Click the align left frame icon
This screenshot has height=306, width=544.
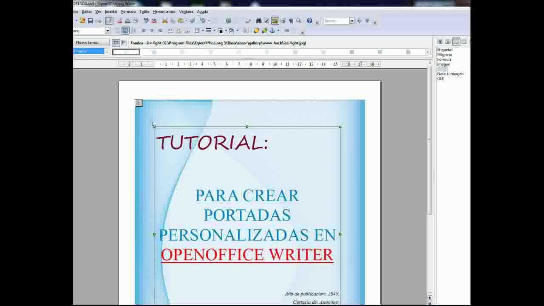144,31
